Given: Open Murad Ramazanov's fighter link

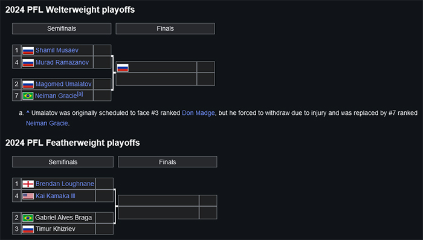Looking at the screenshot, I should [62, 62].
